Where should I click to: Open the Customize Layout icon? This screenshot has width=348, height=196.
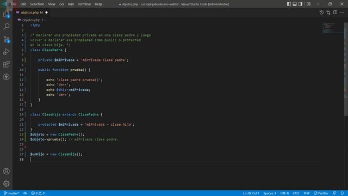pyautogui.click(x=308, y=4)
